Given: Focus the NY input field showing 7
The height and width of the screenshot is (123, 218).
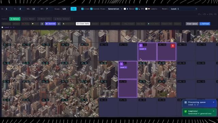Looking at the screenshot, I should pos(49,9).
